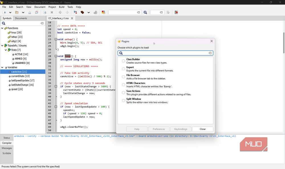This screenshot has width=285, height=169.
Task: Click the Quit Geany toolbar icon
Action: (x=176, y=12)
